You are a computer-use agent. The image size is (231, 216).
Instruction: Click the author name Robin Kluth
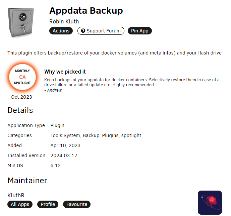64,21
